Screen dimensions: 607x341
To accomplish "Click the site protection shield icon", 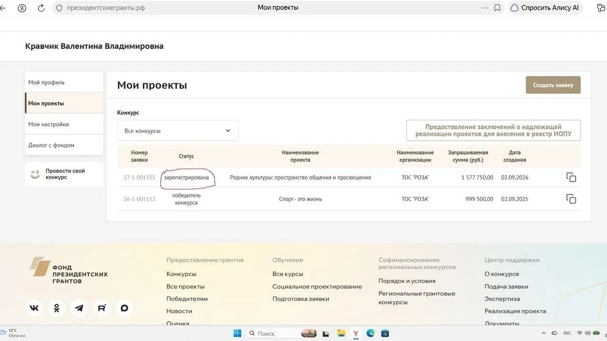I will (59, 8).
